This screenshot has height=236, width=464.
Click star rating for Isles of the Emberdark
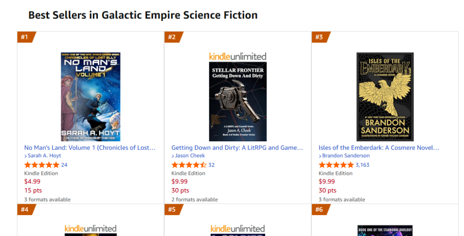pyautogui.click(x=336, y=165)
